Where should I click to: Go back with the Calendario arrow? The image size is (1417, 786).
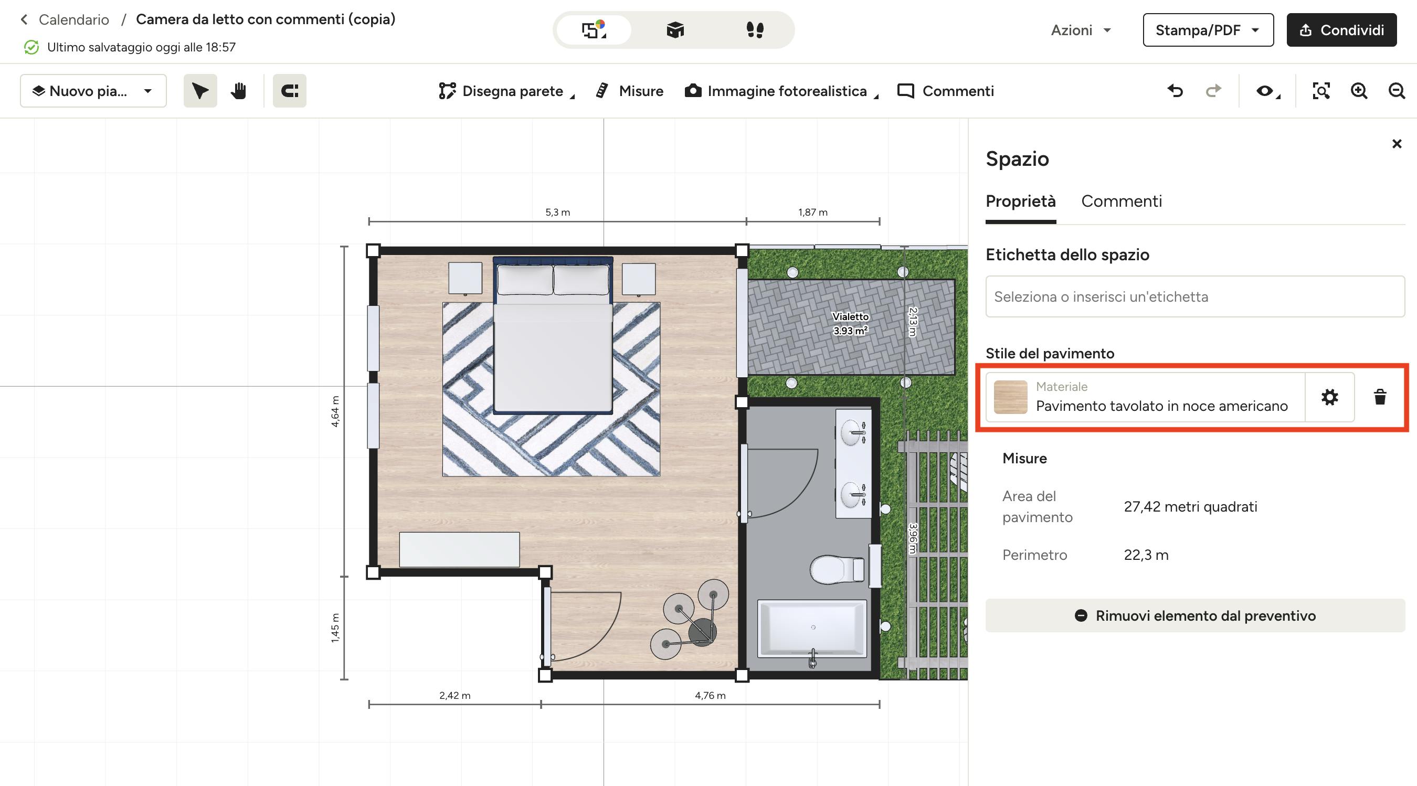(x=24, y=20)
